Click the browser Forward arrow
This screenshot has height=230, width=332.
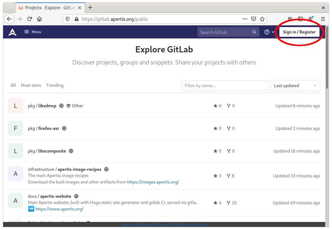click(20, 19)
